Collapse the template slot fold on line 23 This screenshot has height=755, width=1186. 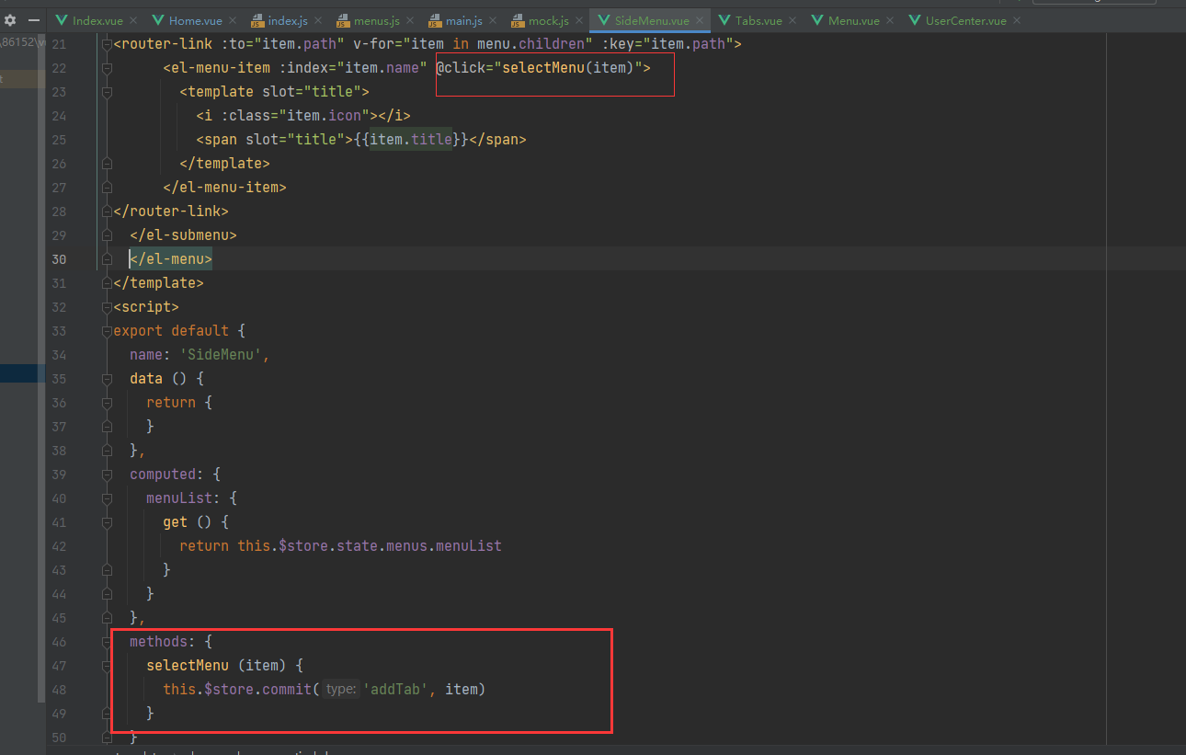(107, 91)
